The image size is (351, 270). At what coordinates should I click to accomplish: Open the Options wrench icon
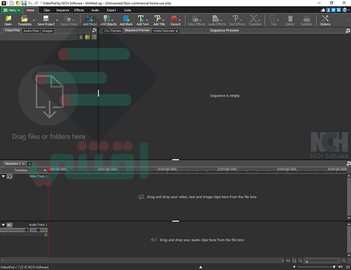pos(325,19)
